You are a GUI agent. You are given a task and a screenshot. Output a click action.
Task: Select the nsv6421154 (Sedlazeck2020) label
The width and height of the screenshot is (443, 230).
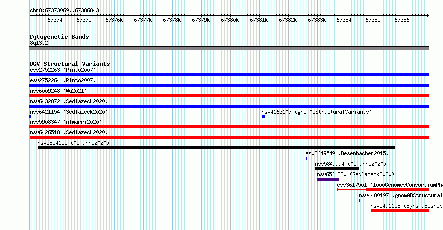pyautogui.click(x=69, y=112)
